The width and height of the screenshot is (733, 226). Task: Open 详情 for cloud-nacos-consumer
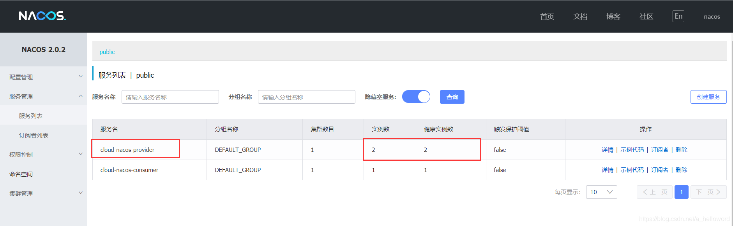608,170
